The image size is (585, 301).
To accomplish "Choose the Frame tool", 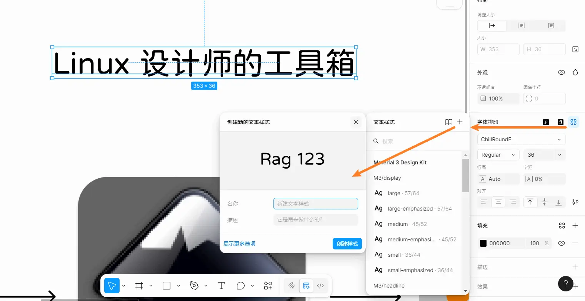I will click(139, 286).
